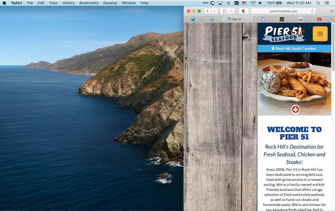Screen dimensions: 335x211
Task: Open the Develop menu
Action: coord(110,3)
